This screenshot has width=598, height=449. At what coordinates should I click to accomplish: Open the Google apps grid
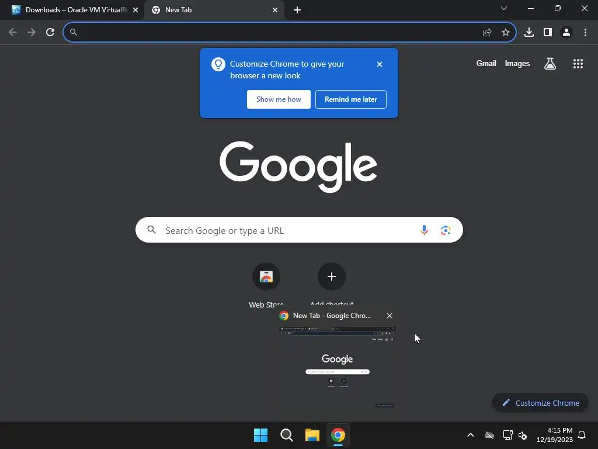click(578, 64)
